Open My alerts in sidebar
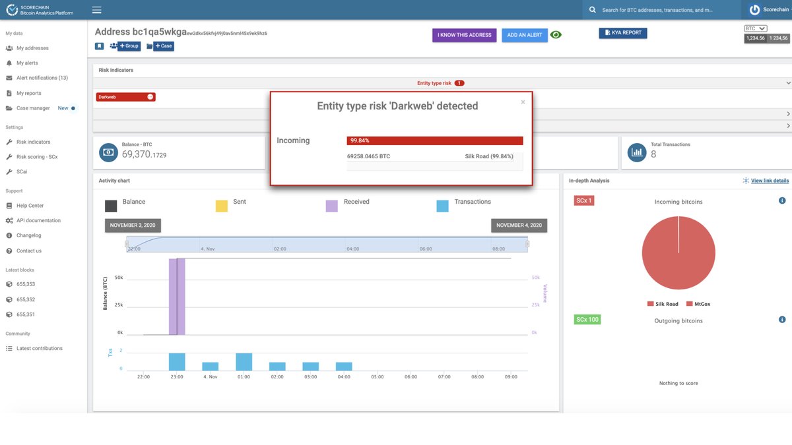This screenshot has height=445, width=792. [x=27, y=63]
